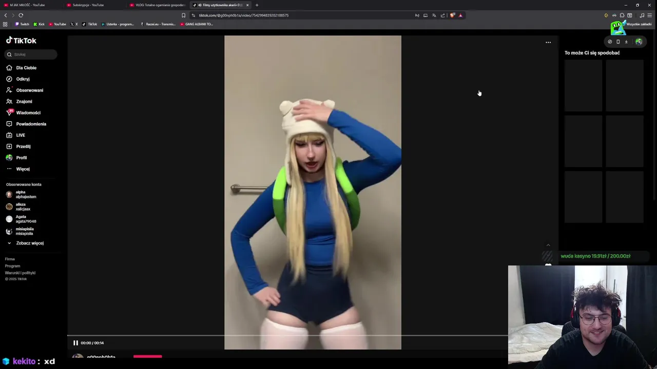Open followed account xalicjaax

click(x=18, y=207)
